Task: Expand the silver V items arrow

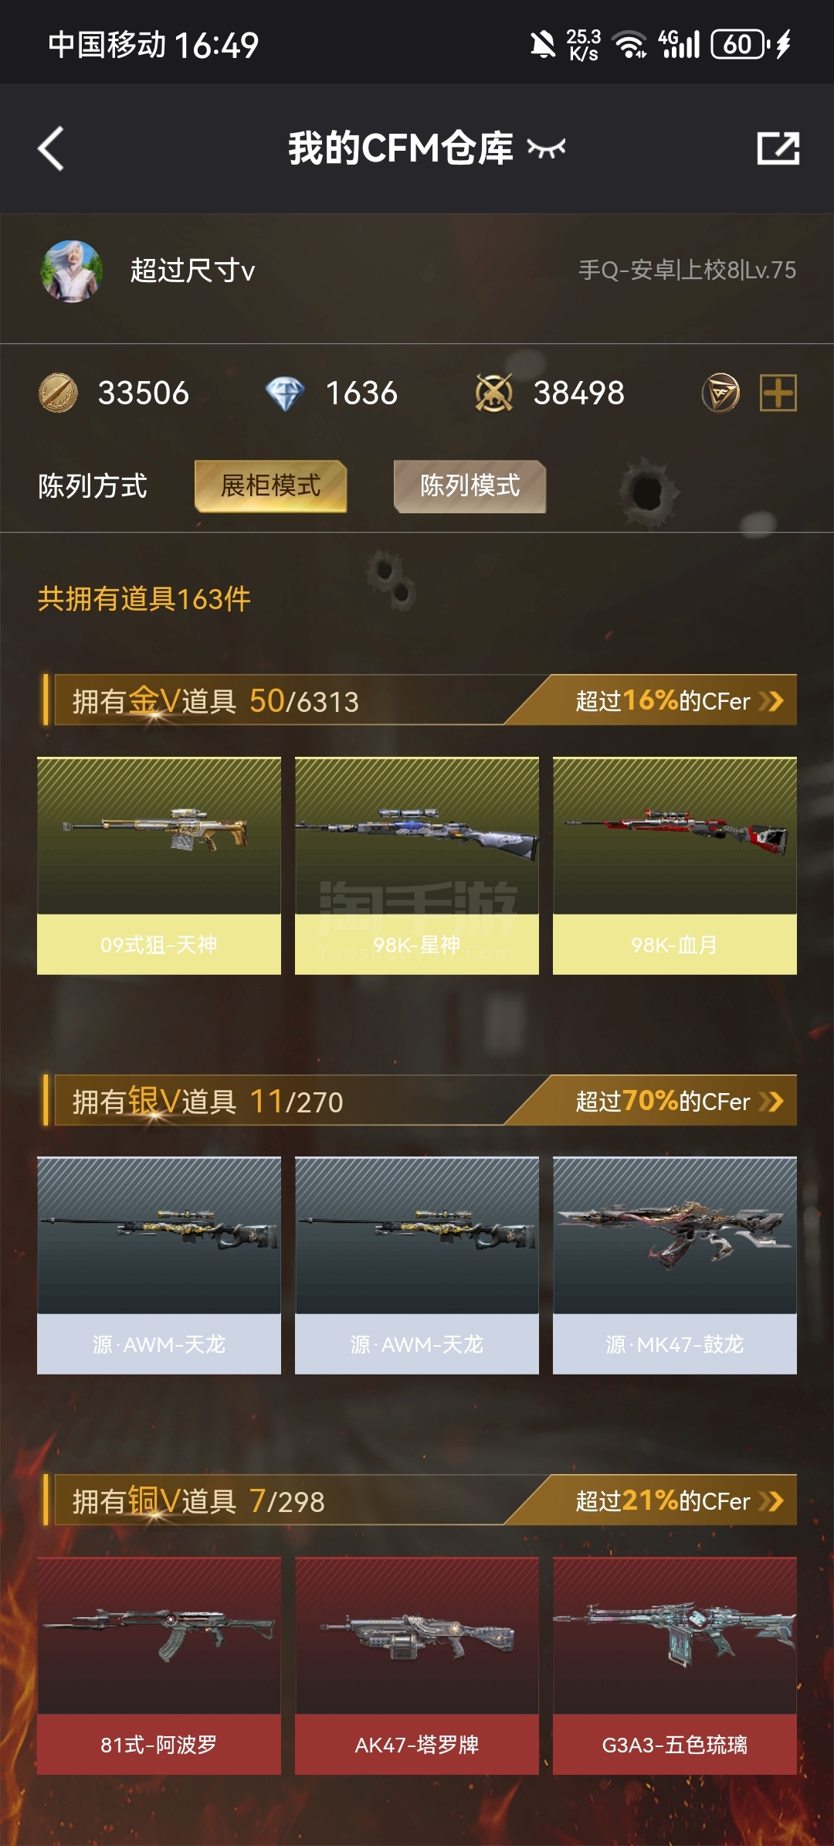Action: point(771,1101)
